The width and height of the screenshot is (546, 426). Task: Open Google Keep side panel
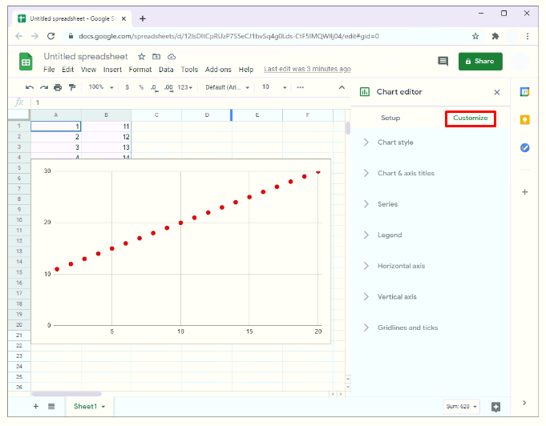[x=525, y=119]
